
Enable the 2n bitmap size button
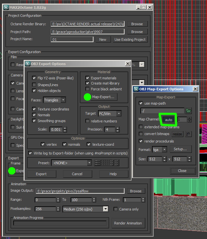pyautogui.click(x=189, y=134)
